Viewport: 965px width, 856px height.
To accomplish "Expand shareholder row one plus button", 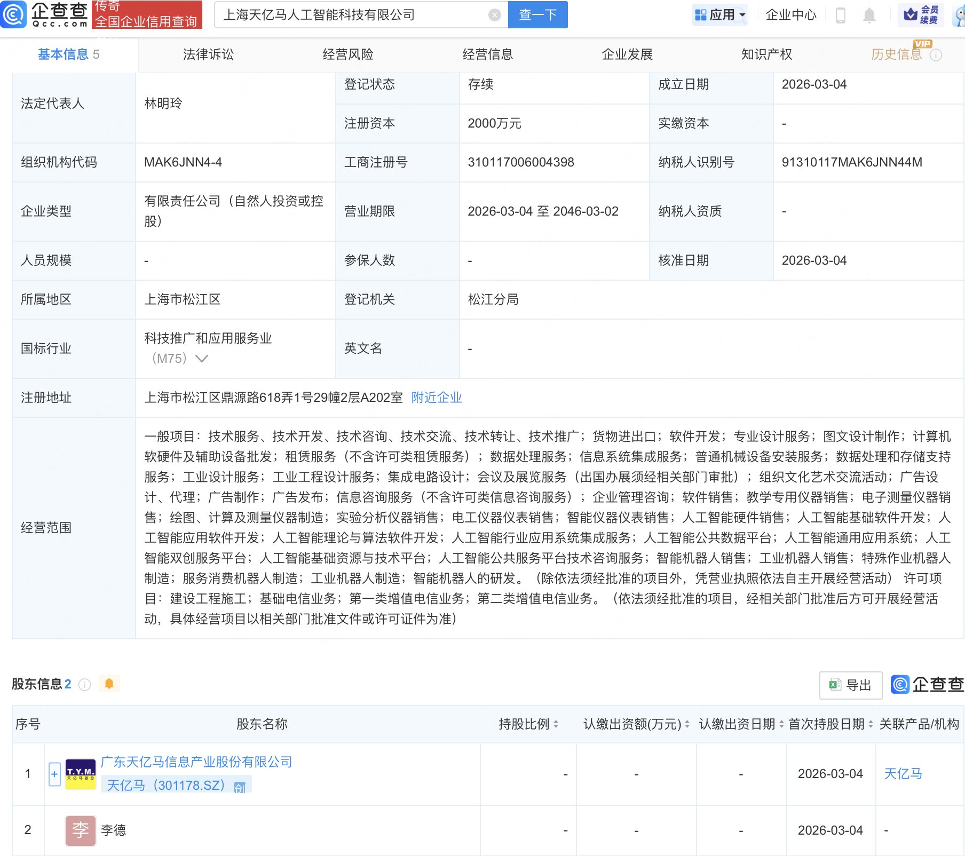I will coord(54,774).
